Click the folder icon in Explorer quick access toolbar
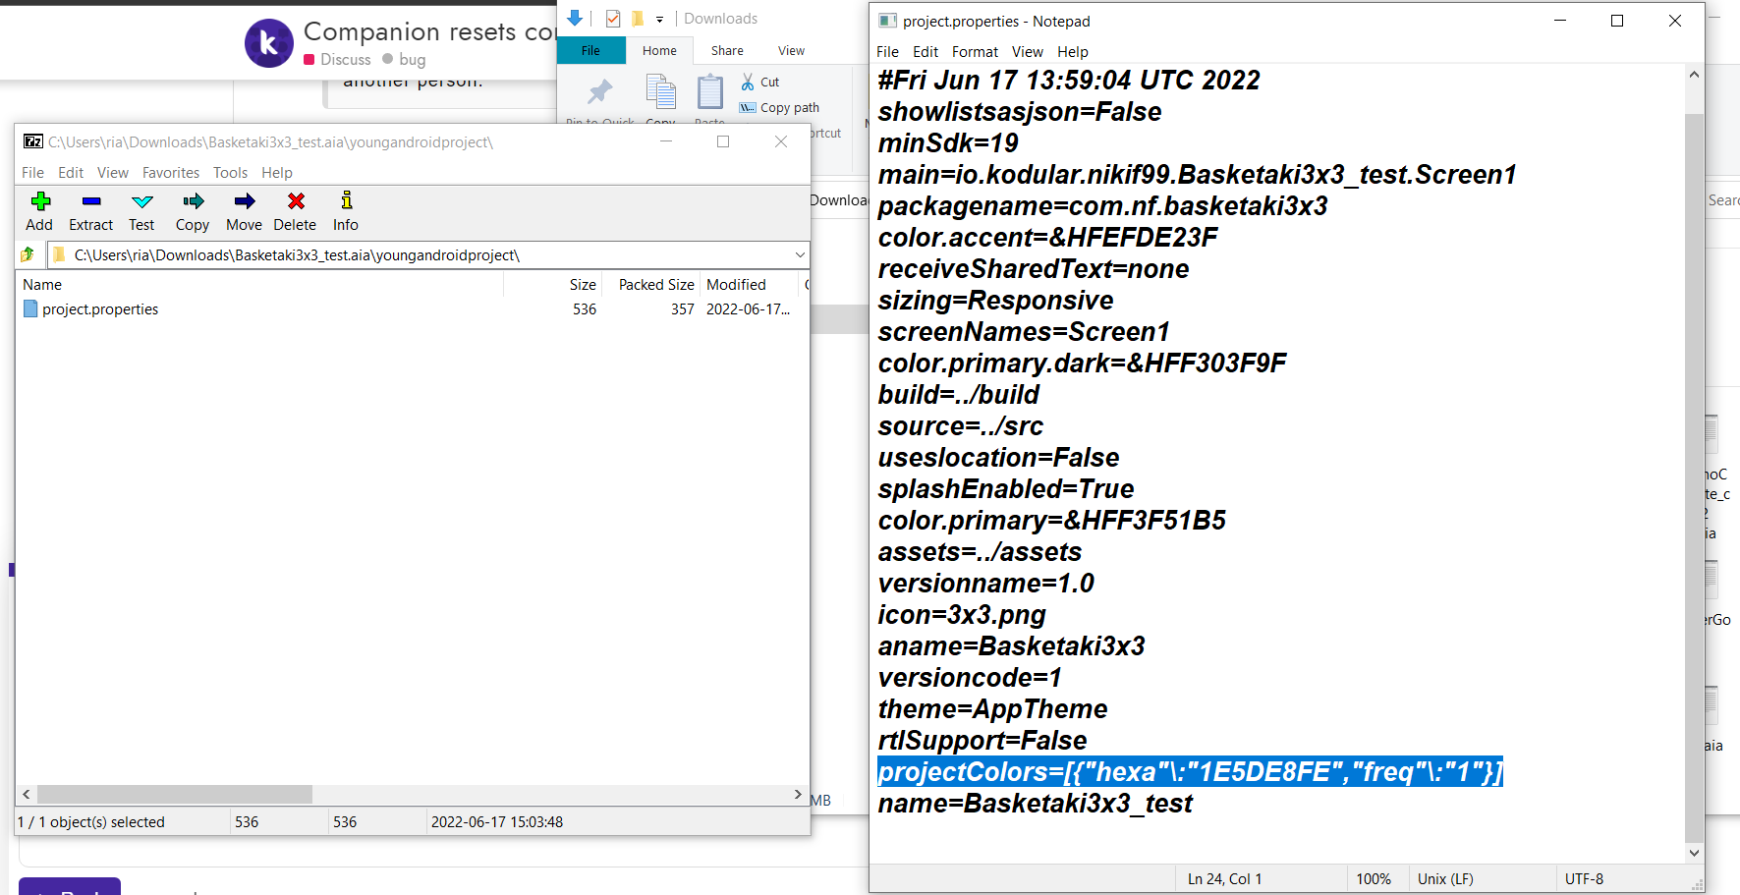 point(638,18)
